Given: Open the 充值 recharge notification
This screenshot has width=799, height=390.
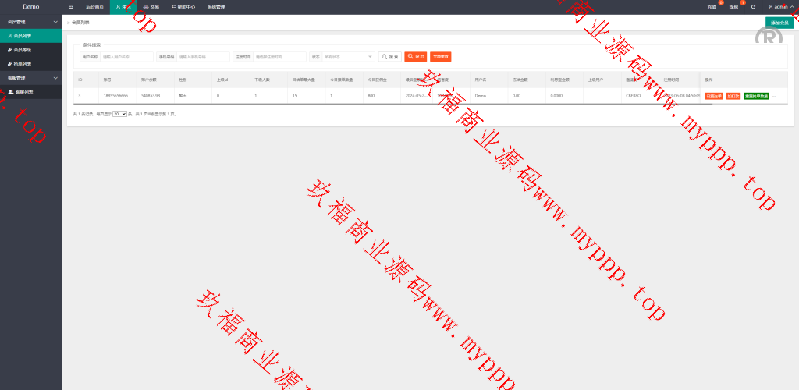Looking at the screenshot, I should (712, 6).
